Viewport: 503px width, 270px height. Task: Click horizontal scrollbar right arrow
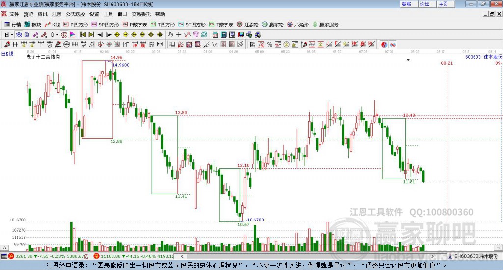[432, 256]
